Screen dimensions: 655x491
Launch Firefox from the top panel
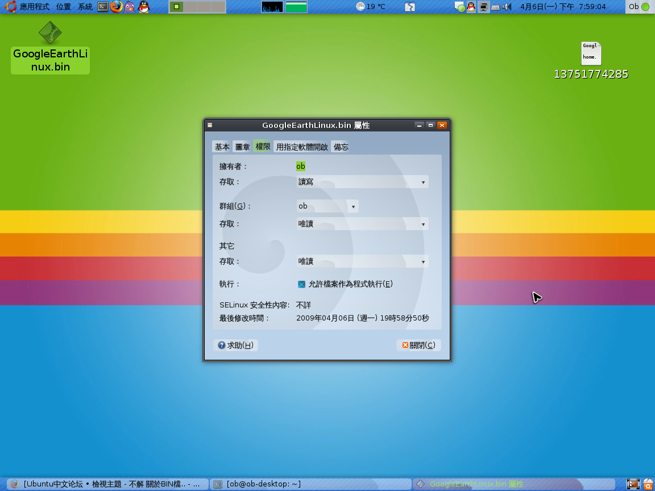(117, 7)
